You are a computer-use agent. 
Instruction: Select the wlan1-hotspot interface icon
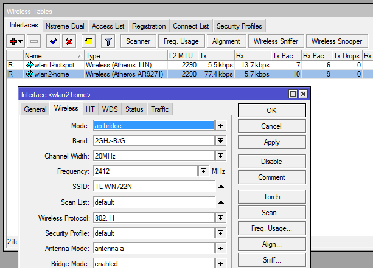(30, 65)
